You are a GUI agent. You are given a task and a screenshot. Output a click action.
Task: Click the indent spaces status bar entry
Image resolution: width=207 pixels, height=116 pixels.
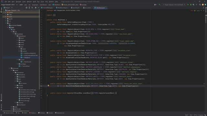201,115
